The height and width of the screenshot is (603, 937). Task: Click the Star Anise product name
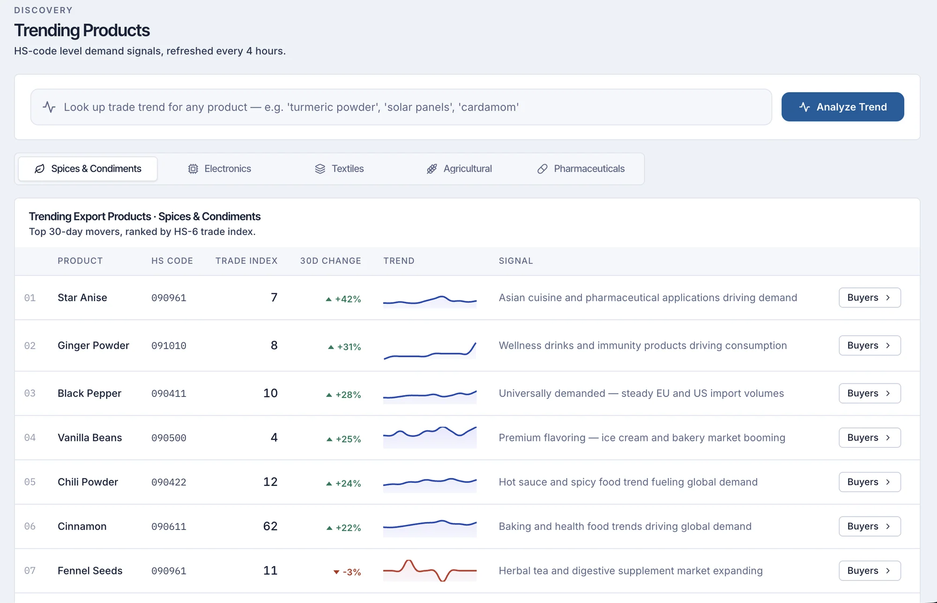tap(82, 298)
